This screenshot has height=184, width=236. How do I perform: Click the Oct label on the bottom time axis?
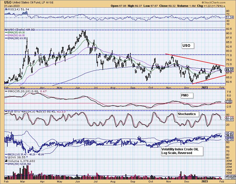click(x=151, y=181)
